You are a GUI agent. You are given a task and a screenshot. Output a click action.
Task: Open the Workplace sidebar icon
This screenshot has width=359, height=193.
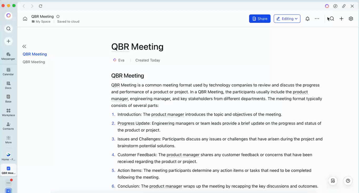click(8, 112)
